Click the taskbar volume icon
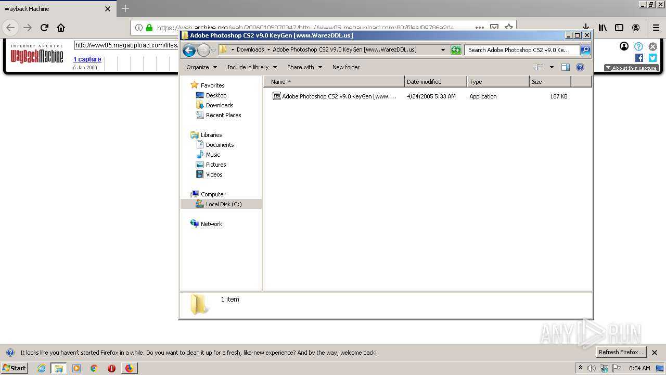Viewport: 666px width, 375px height. coord(592,368)
